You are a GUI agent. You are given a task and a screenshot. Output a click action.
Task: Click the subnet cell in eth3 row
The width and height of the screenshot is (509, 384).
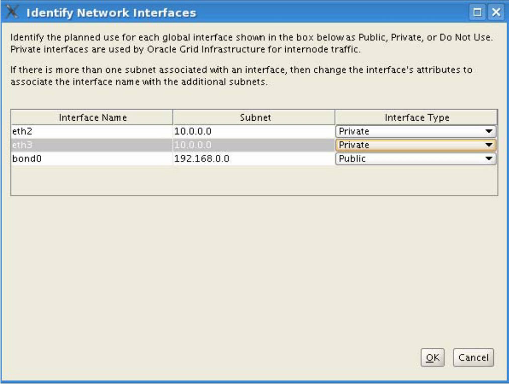[254, 145]
